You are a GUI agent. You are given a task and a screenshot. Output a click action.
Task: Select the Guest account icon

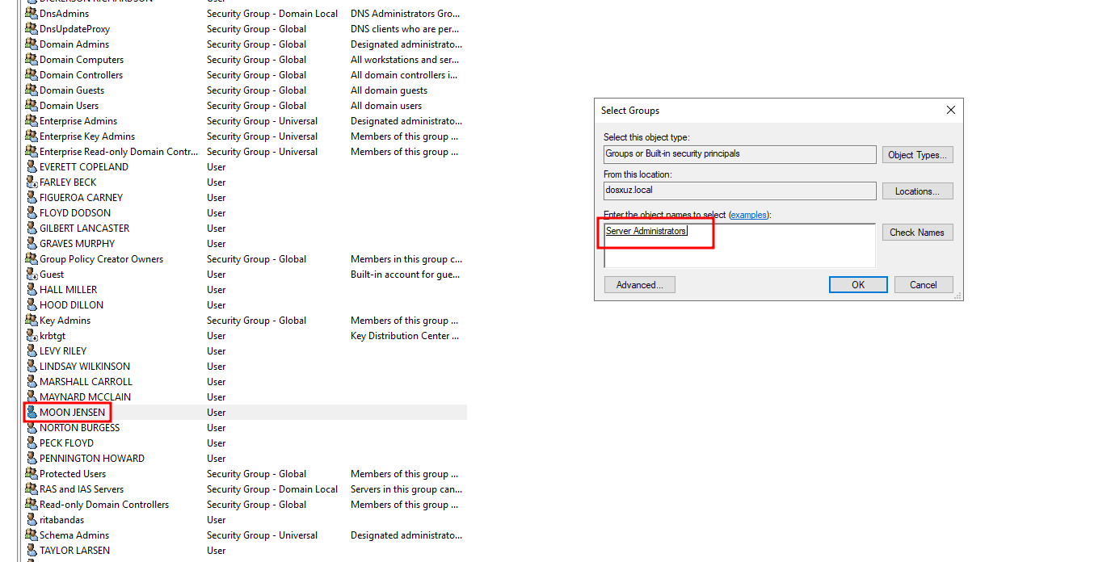coord(32,275)
